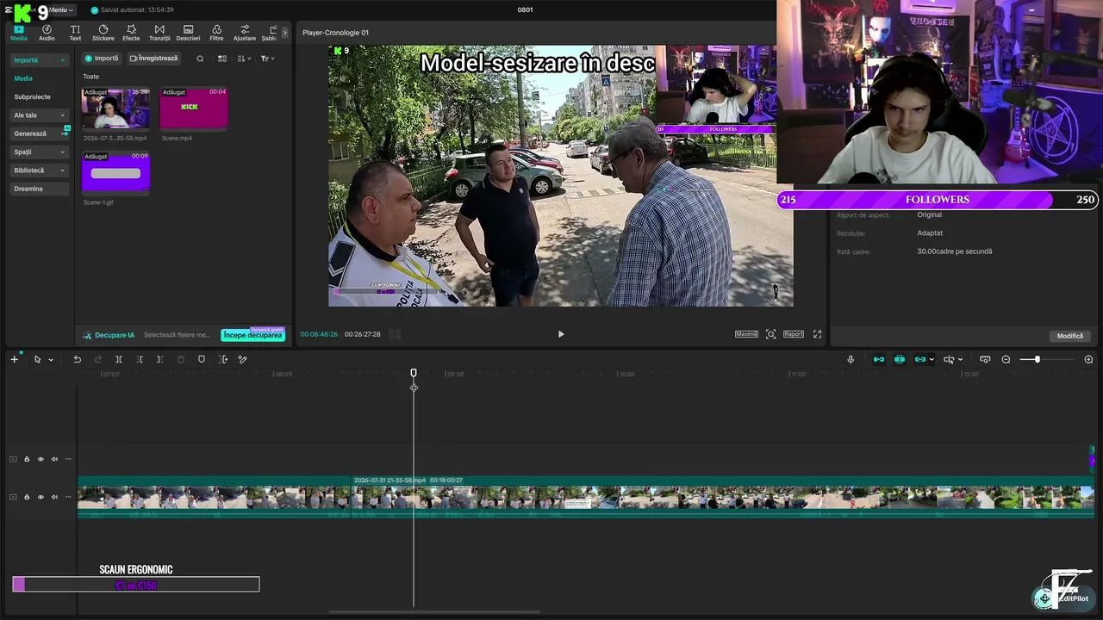1103x620 pixels.
Task: Click the record voiceover microphone icon
Action: pyautogui.click(x=851, y=359)
